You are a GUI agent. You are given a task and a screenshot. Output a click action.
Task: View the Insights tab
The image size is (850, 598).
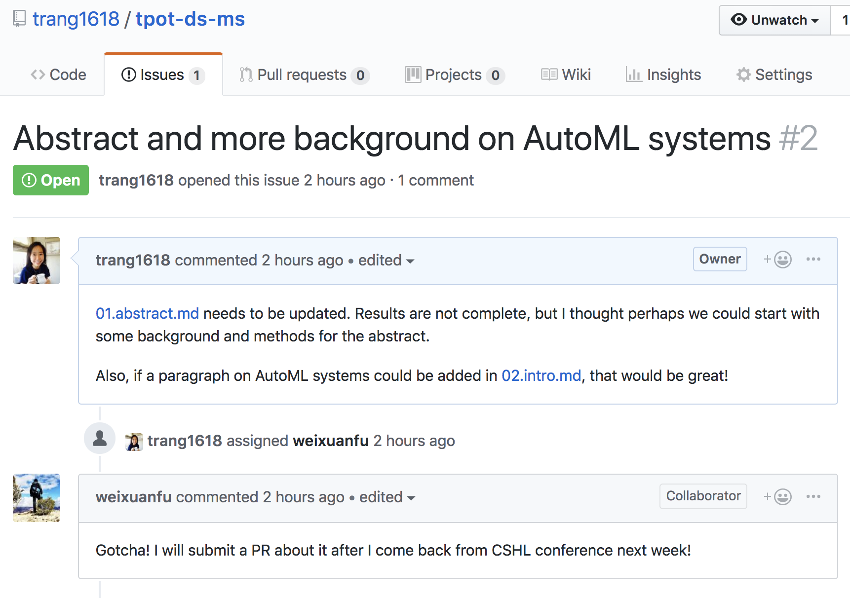pyautogui.click(x=663, y=75)
